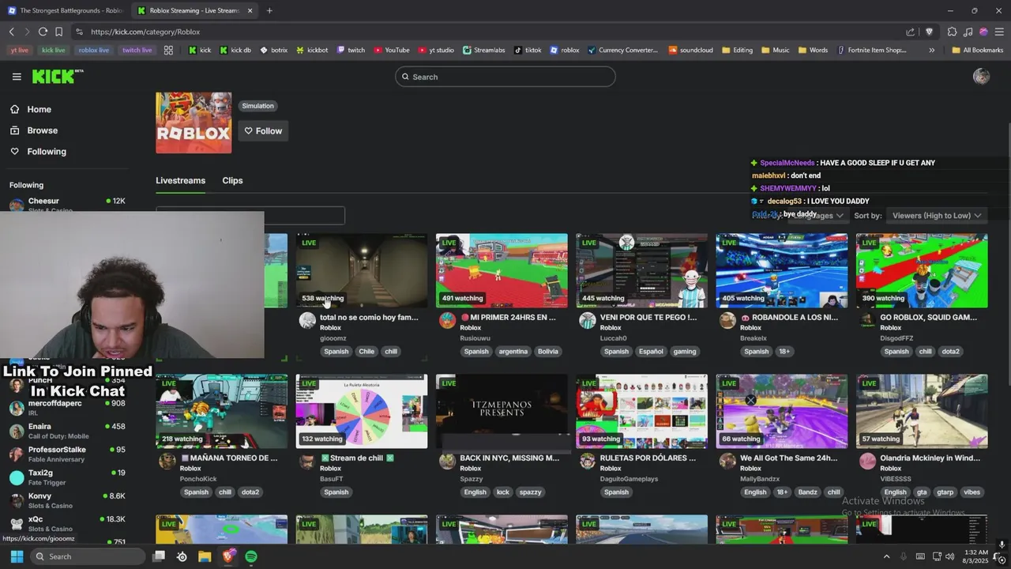Viewport: 1011px width, 569px height.
Task: Open Enaira channel in Following list
Action: (x=67, y=431)
